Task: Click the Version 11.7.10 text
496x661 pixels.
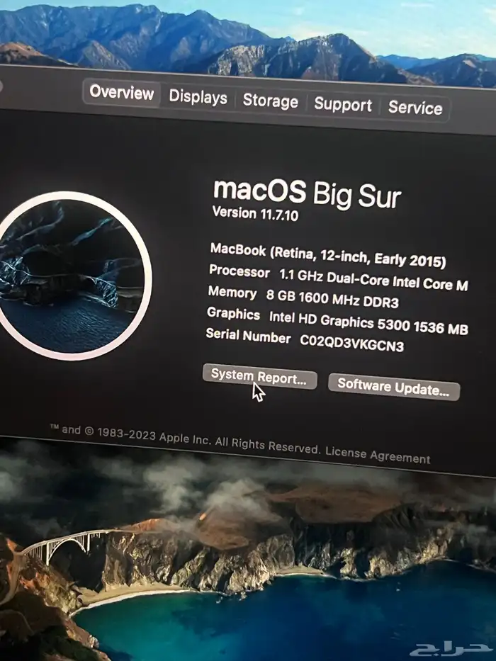Action: (x=255, y=214)
